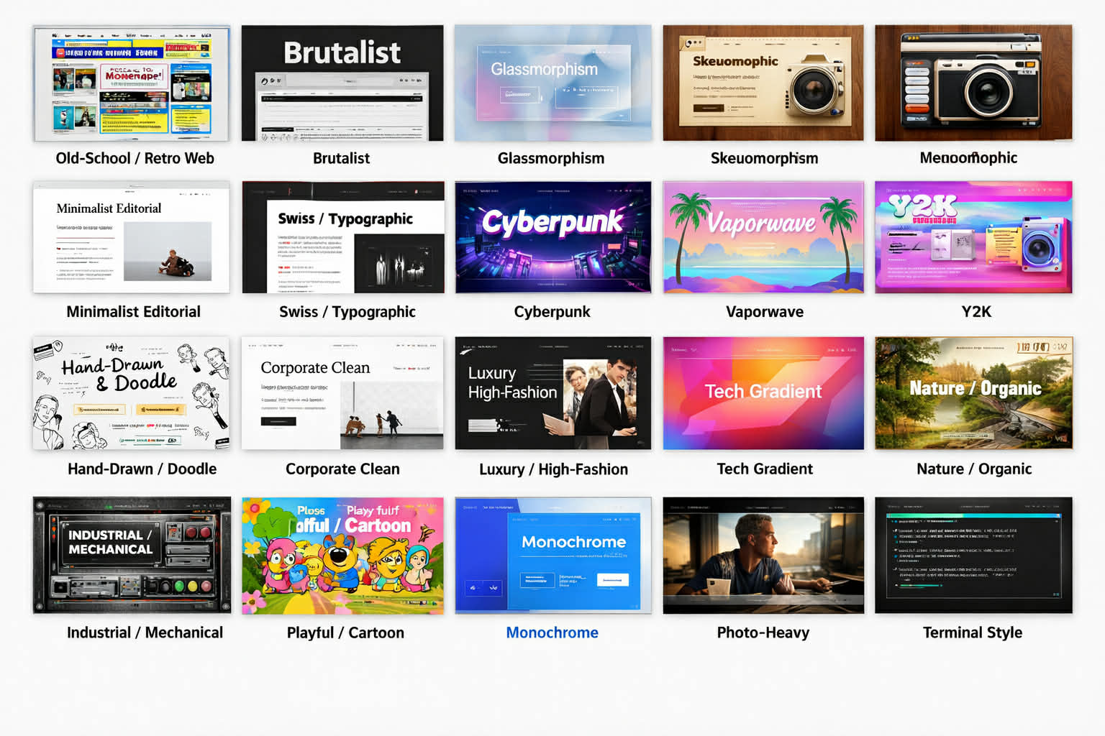
Task: Select the Brutalist style thumbnail
Action: [342, 83]
